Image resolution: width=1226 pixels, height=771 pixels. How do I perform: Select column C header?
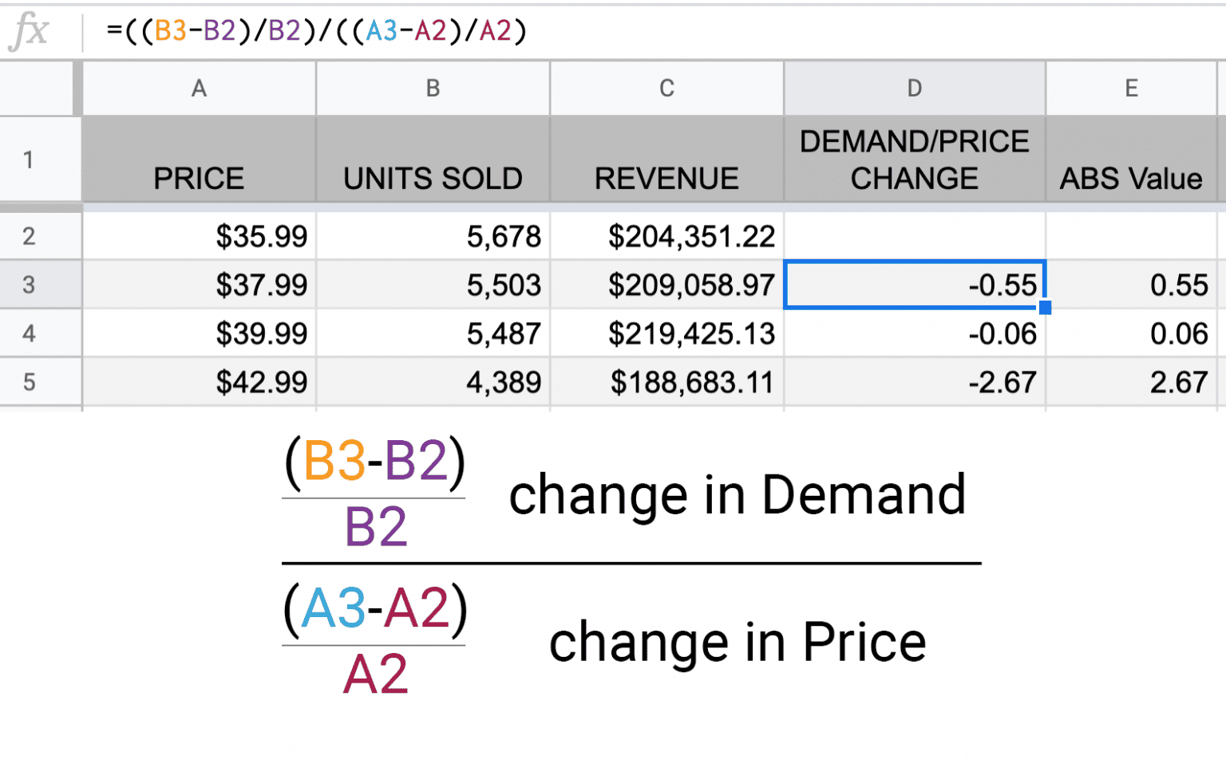tap(666, 89)
